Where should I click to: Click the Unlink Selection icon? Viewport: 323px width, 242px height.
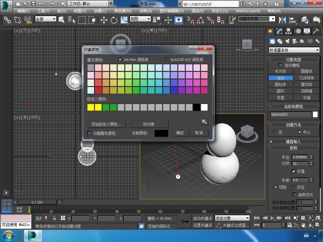click(18, 20)
